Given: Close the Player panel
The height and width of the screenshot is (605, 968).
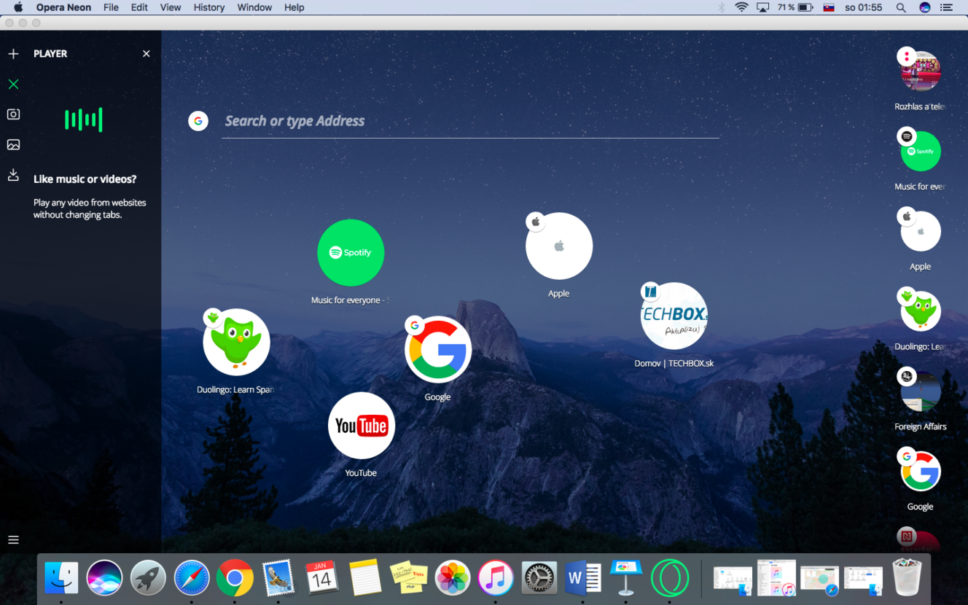Looking at the screenshot, I should (x=146, y=54).
